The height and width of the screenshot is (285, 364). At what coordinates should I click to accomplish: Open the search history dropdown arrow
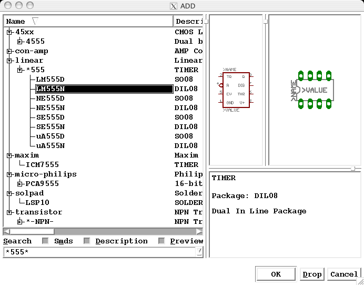coord(199,252)
